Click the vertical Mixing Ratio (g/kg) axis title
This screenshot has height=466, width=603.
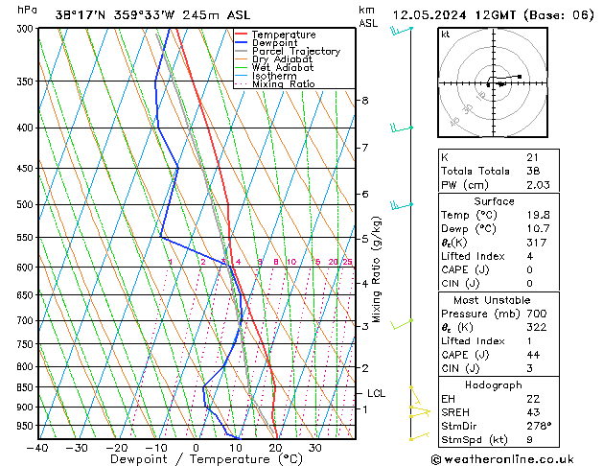376,269
